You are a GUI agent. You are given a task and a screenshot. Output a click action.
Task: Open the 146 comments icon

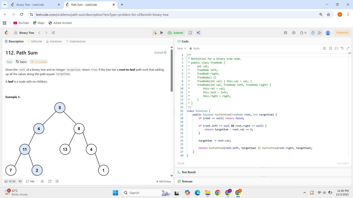pyautogui.click(x=30, y=182)
